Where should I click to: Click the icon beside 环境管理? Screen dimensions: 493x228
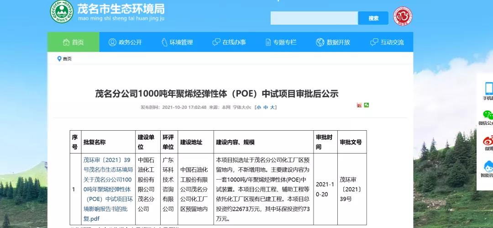coord(164,42)
